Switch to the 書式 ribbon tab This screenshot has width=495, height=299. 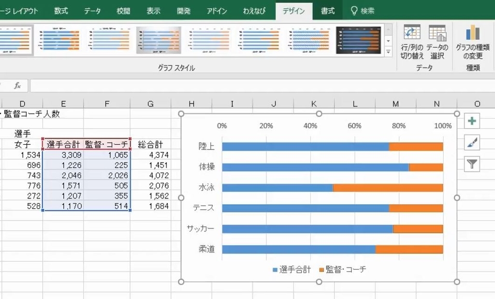coord(327,10)
